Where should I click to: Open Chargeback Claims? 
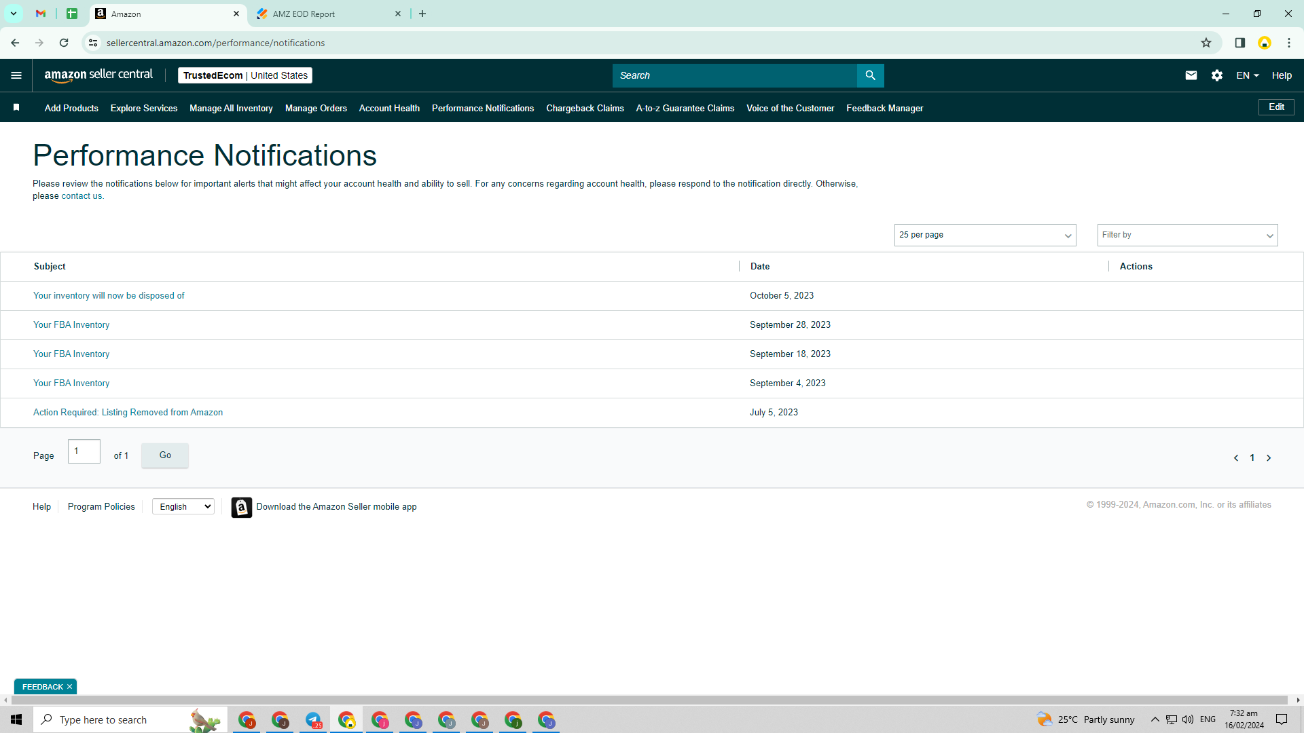click(585, 108)
